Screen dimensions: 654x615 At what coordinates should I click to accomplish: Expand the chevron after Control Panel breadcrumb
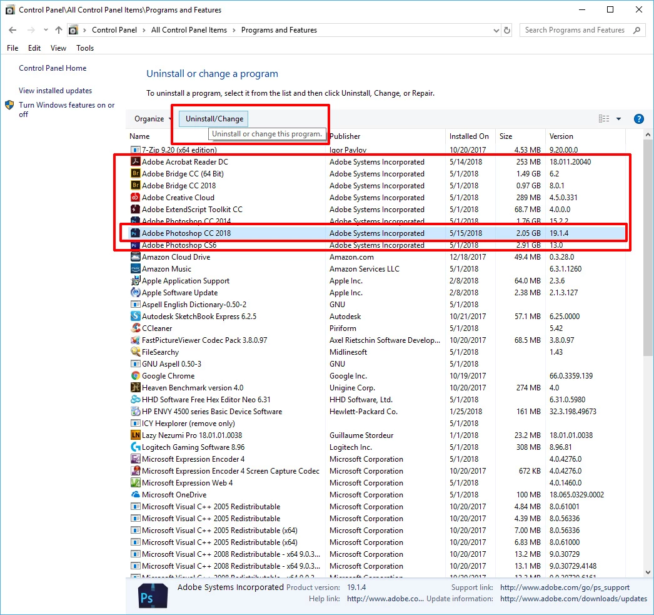click(x=144, y=30)
